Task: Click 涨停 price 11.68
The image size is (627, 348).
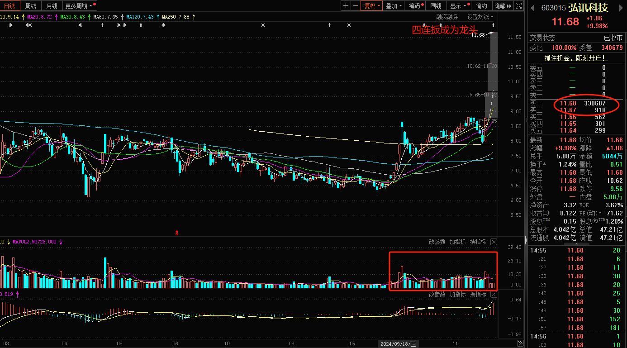Action: pos(568,189)
